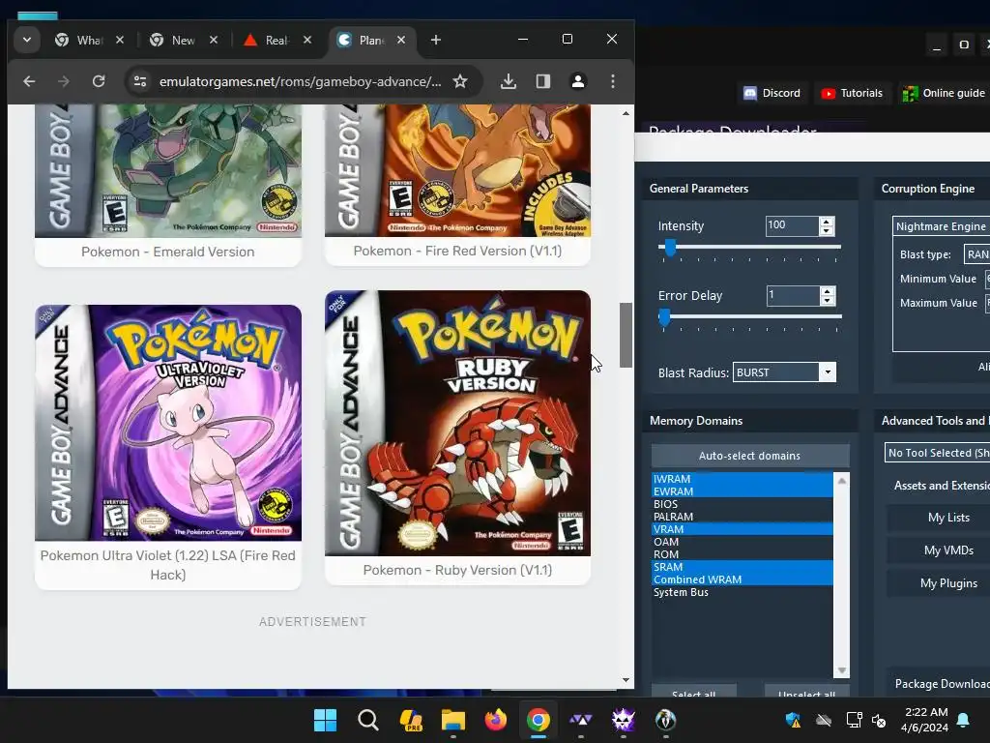
Task: Click the Pokemon Ruby cover thumbnail
Action: [457, 424]
